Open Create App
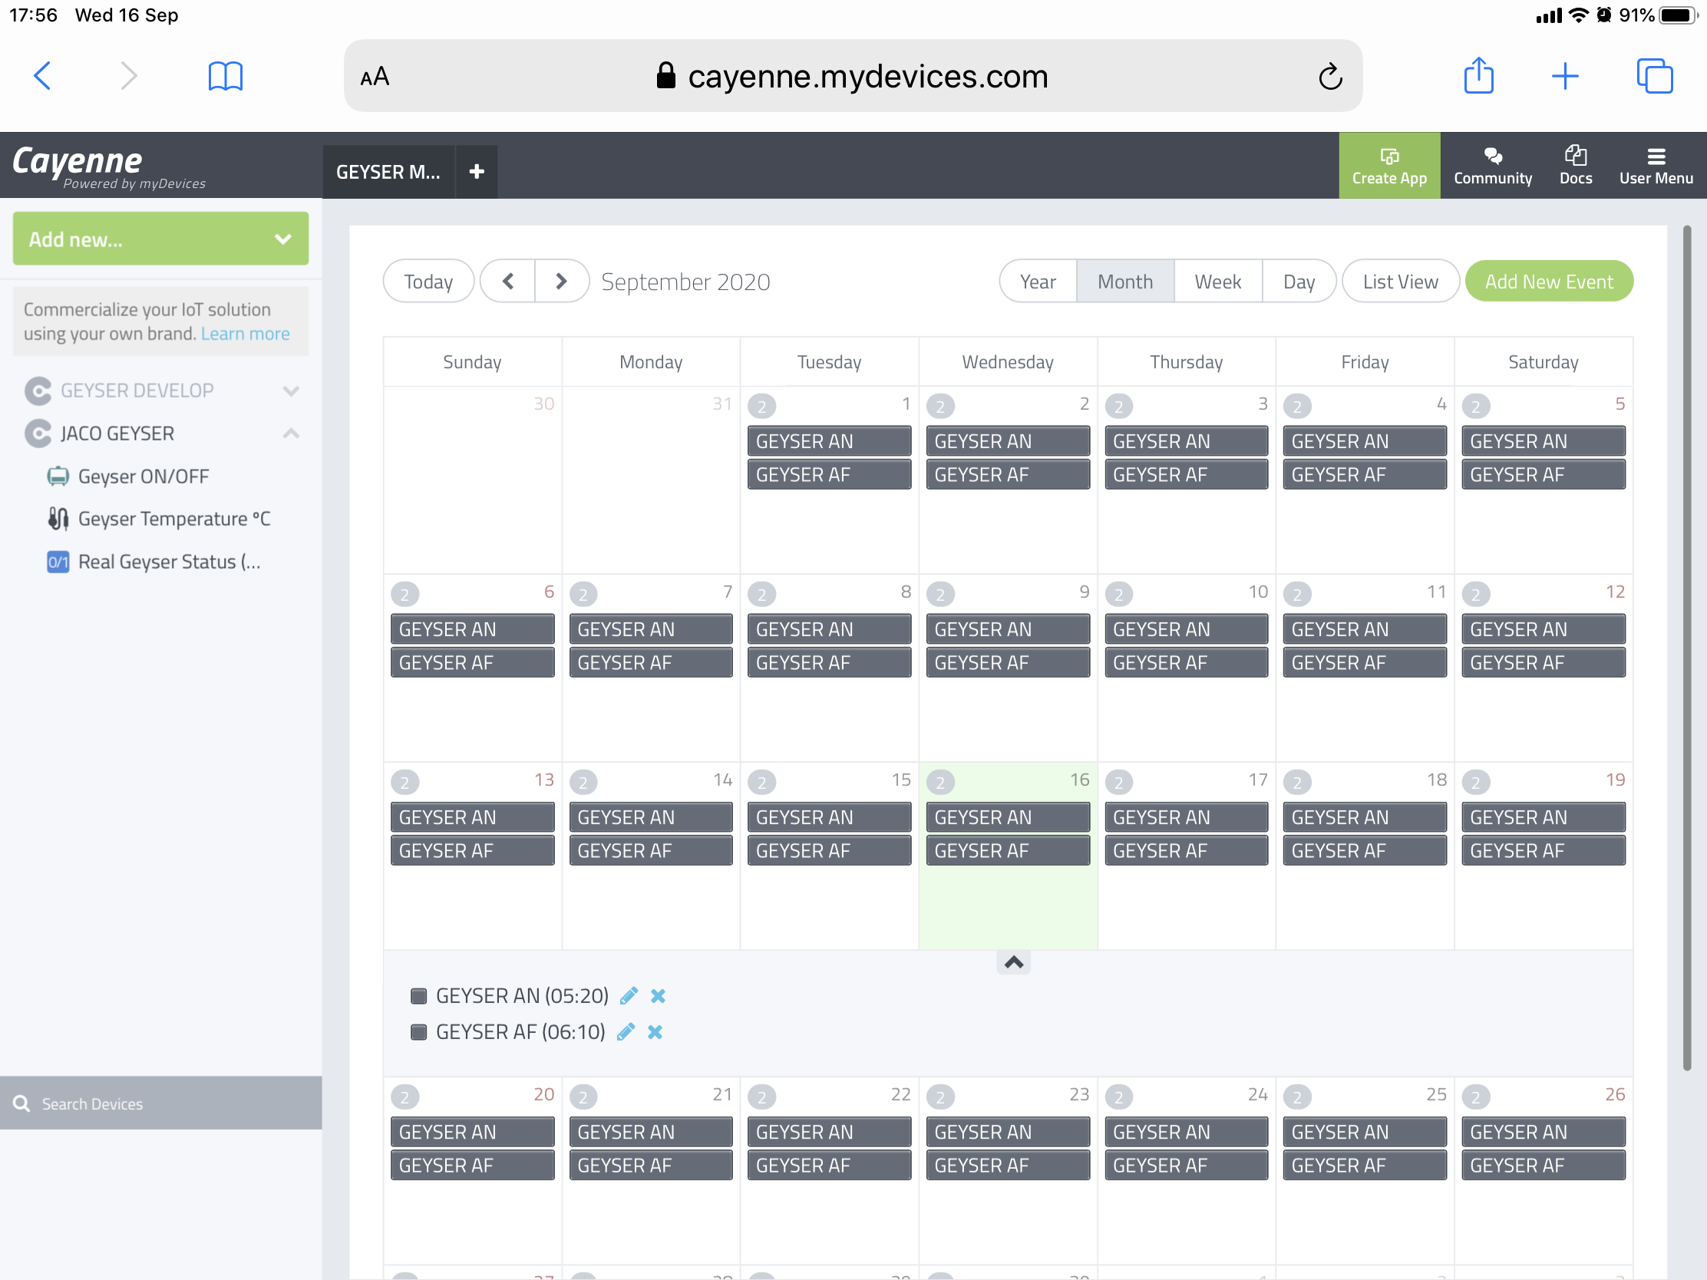This screenshot has width=1707, height=1280. point(1389,165)
